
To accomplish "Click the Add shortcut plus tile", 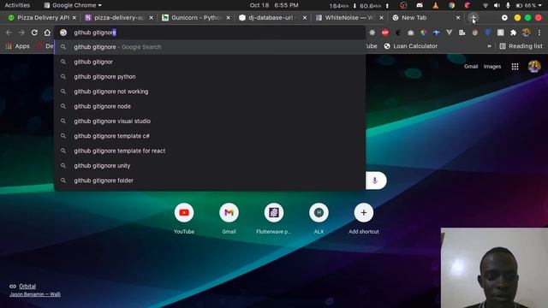I will point(363,218).
